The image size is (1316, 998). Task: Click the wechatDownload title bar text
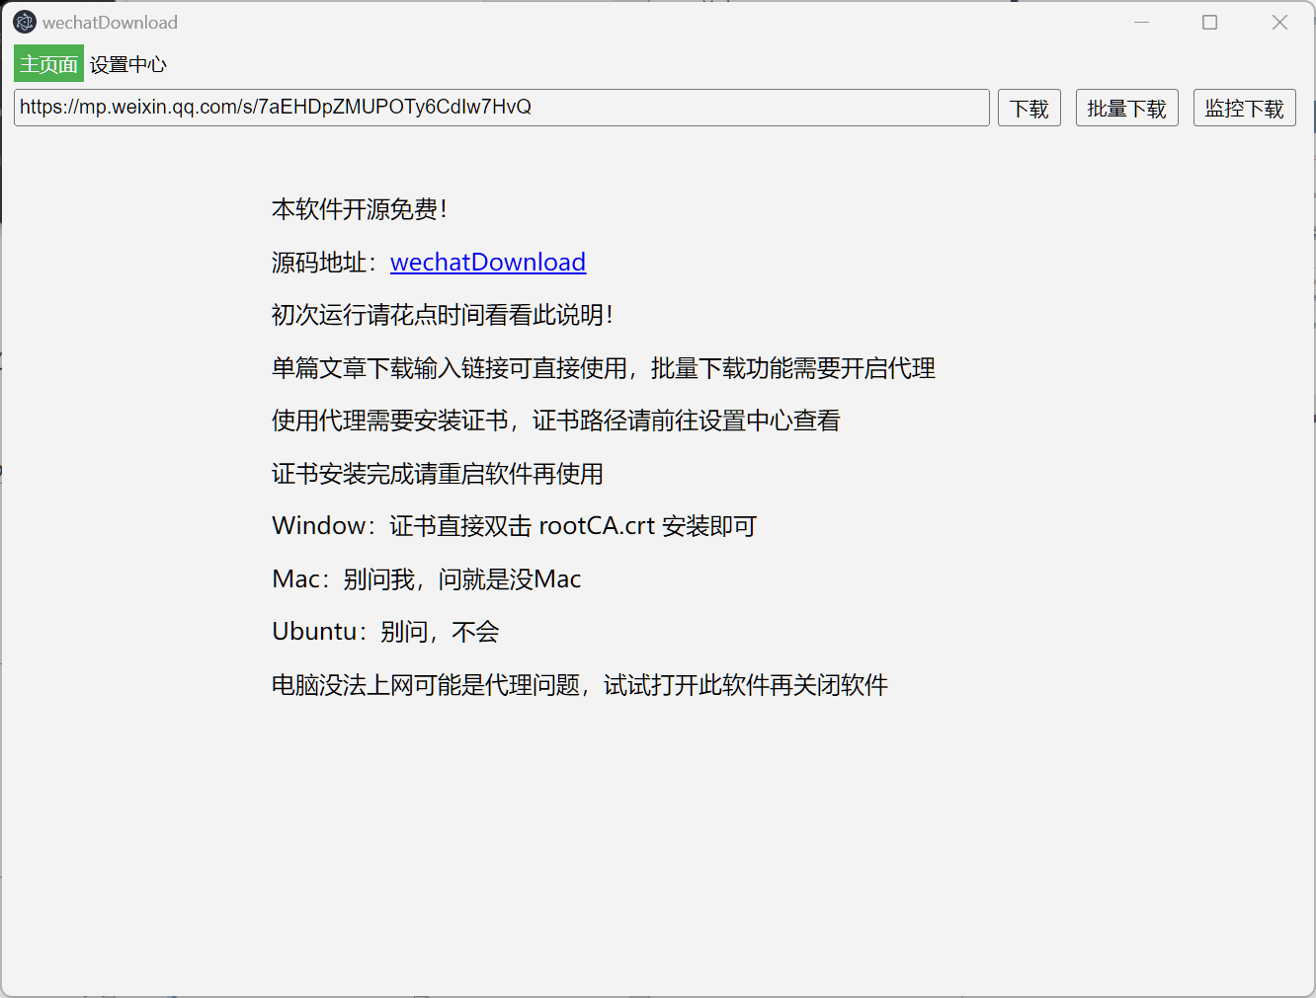tap(109, 21)
